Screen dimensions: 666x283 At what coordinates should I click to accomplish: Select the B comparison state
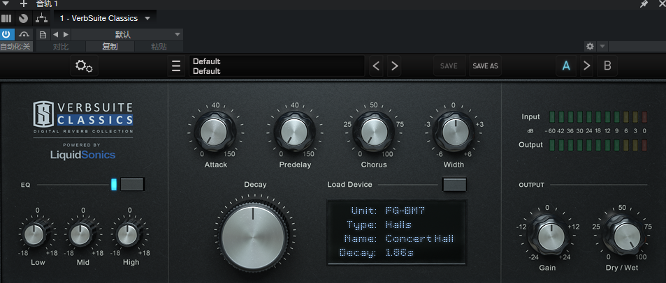point(607,66)
